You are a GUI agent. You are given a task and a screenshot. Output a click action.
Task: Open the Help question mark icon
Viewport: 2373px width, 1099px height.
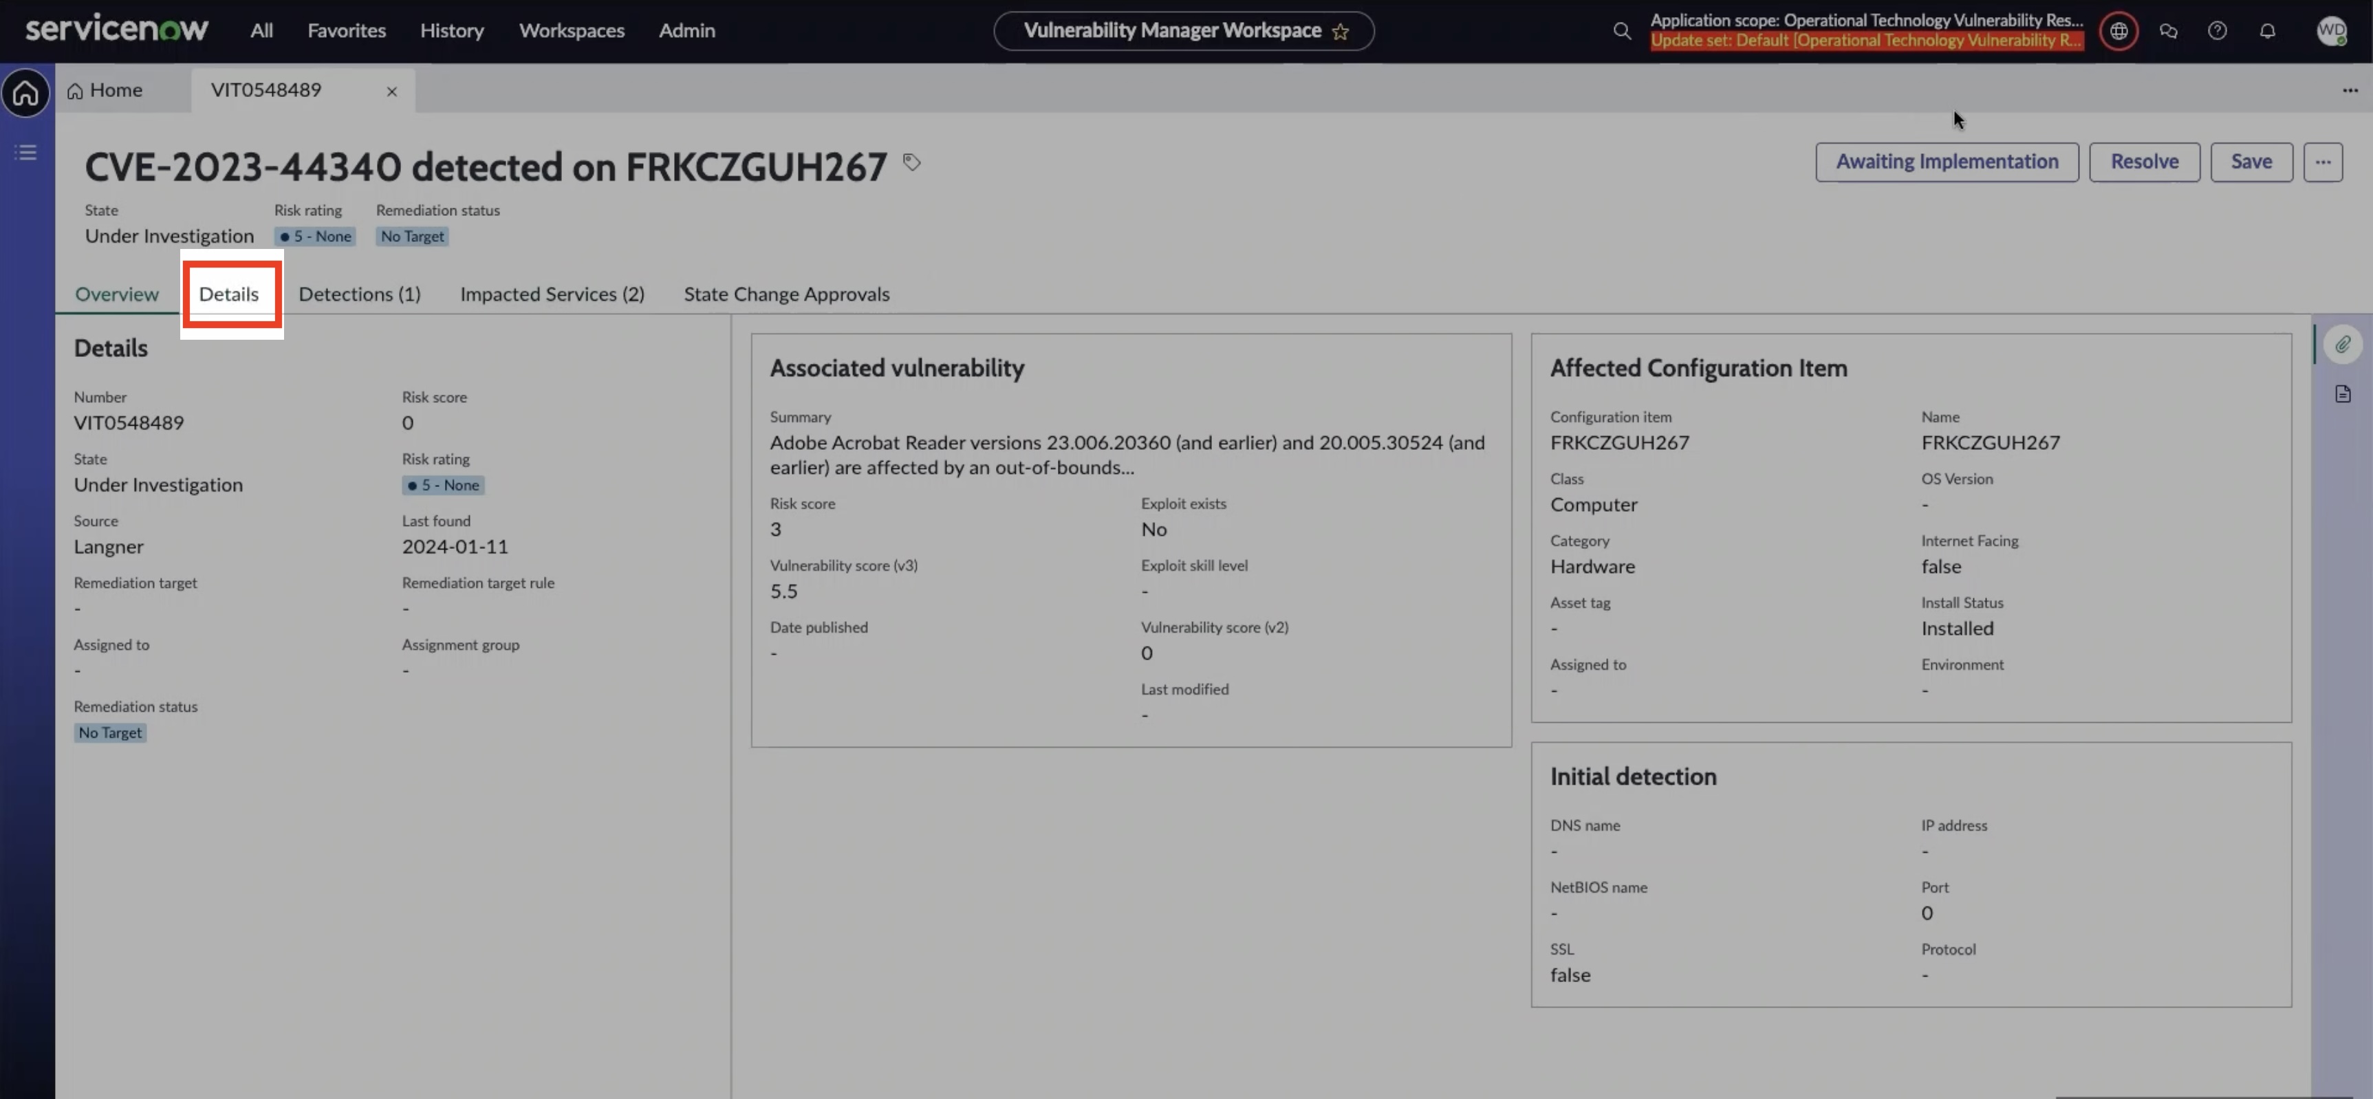[2218, 30]
